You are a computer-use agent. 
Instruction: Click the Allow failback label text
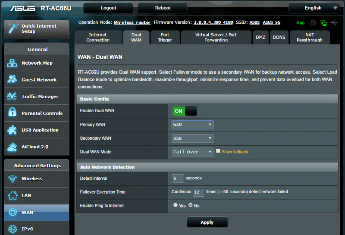point(235,152)
